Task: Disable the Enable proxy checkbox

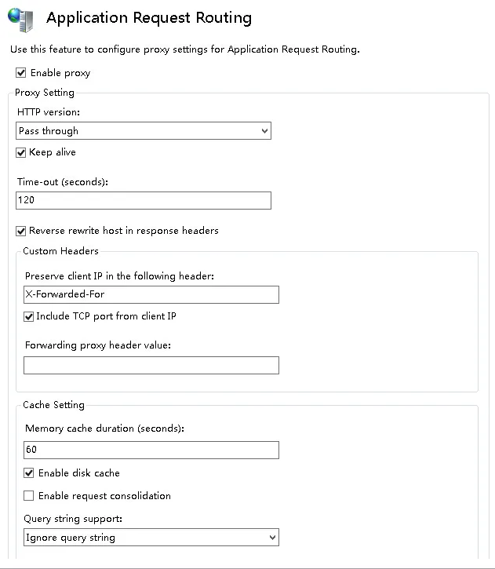Action: tap(21, 73)
